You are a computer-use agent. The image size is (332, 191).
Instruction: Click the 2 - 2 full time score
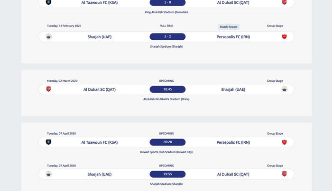(x=167, y=36)
